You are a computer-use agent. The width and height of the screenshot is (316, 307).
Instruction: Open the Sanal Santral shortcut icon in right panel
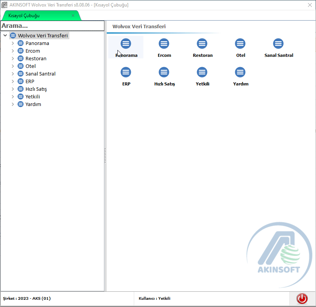(x=278, y=44)
